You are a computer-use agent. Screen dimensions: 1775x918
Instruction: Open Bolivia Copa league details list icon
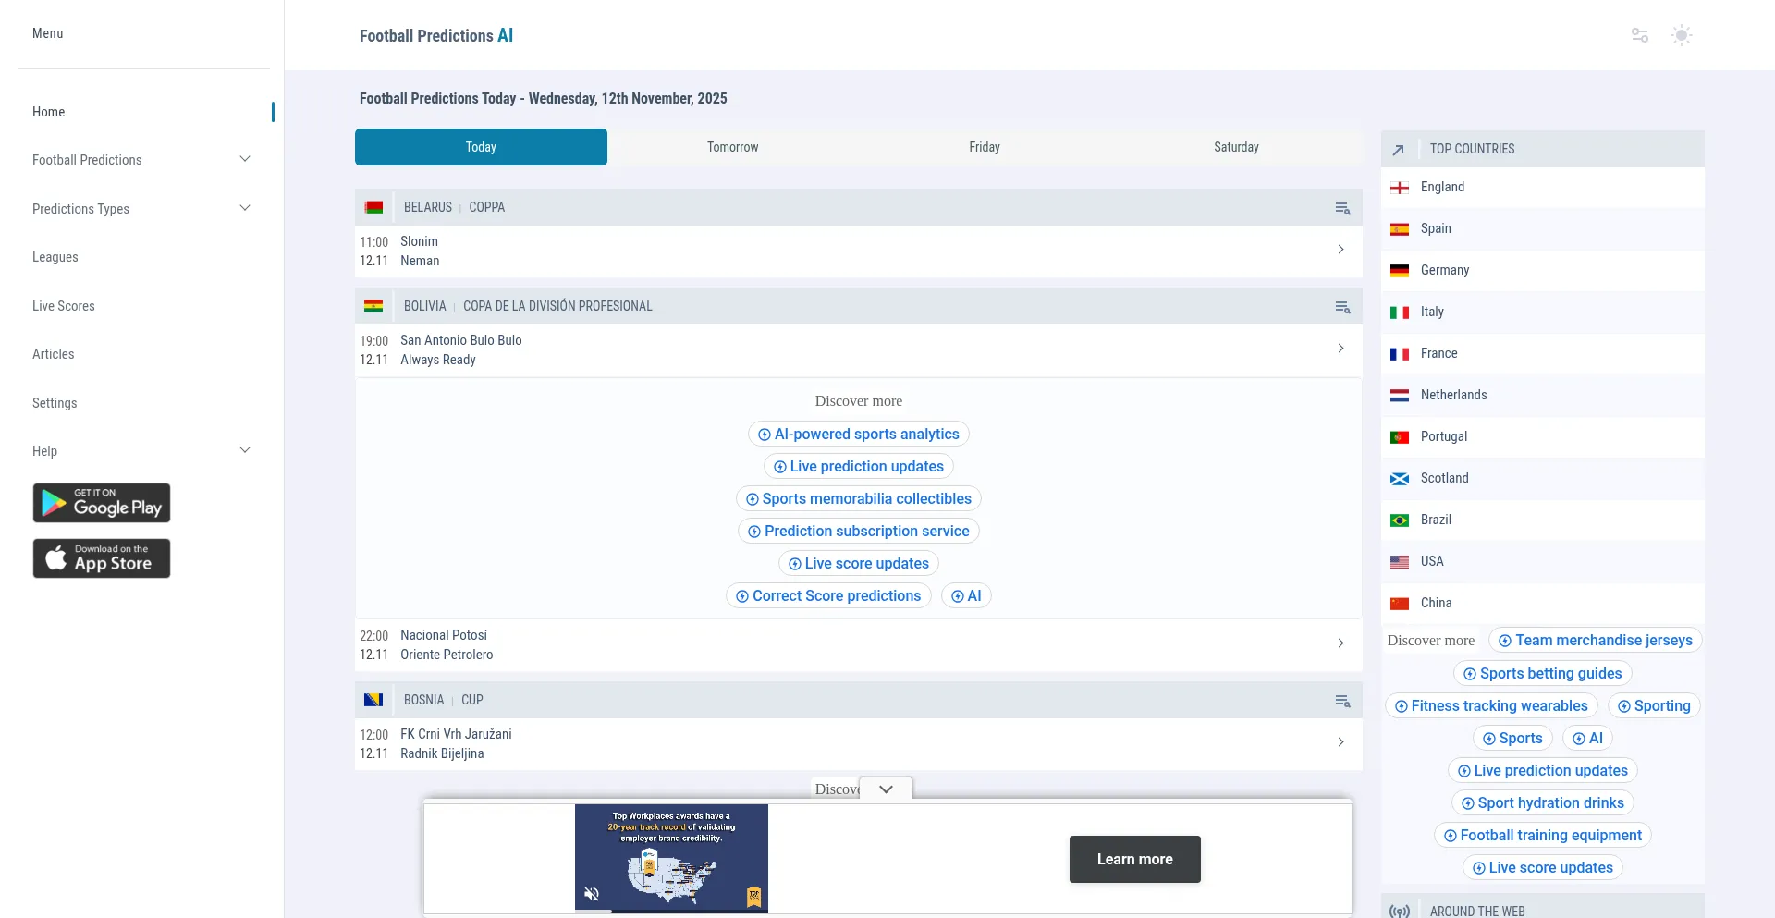click(x=1342, y=307)
